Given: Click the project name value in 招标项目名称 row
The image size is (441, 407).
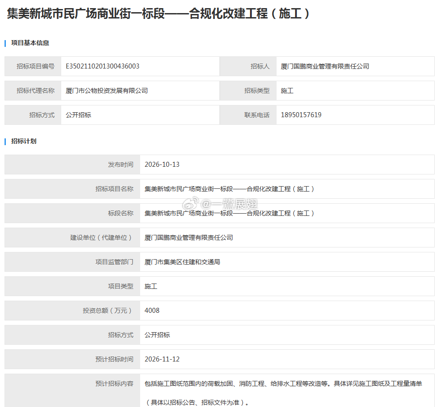Looking at the screenshot, I should 229,189.
